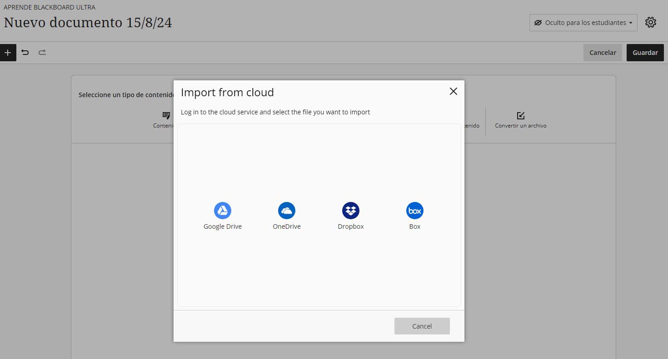Choose the Google Drive cloud icon

tap(223, 211)
